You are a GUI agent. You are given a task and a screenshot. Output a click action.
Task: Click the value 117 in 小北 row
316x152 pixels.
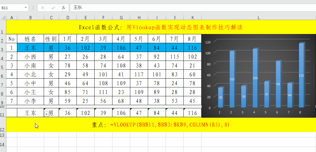pyautogui.click(x=139, y=74)
